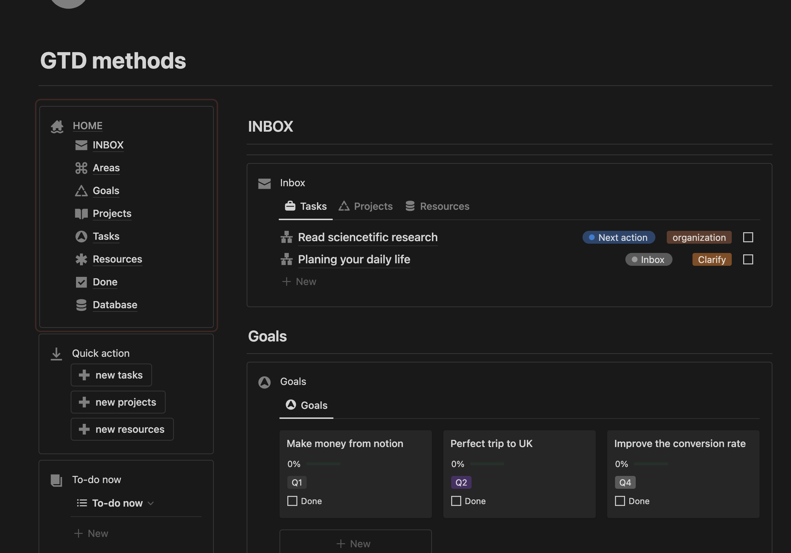
Task: Open the To-do now view dropdown chevron
Action: click(x=151, y=503)
